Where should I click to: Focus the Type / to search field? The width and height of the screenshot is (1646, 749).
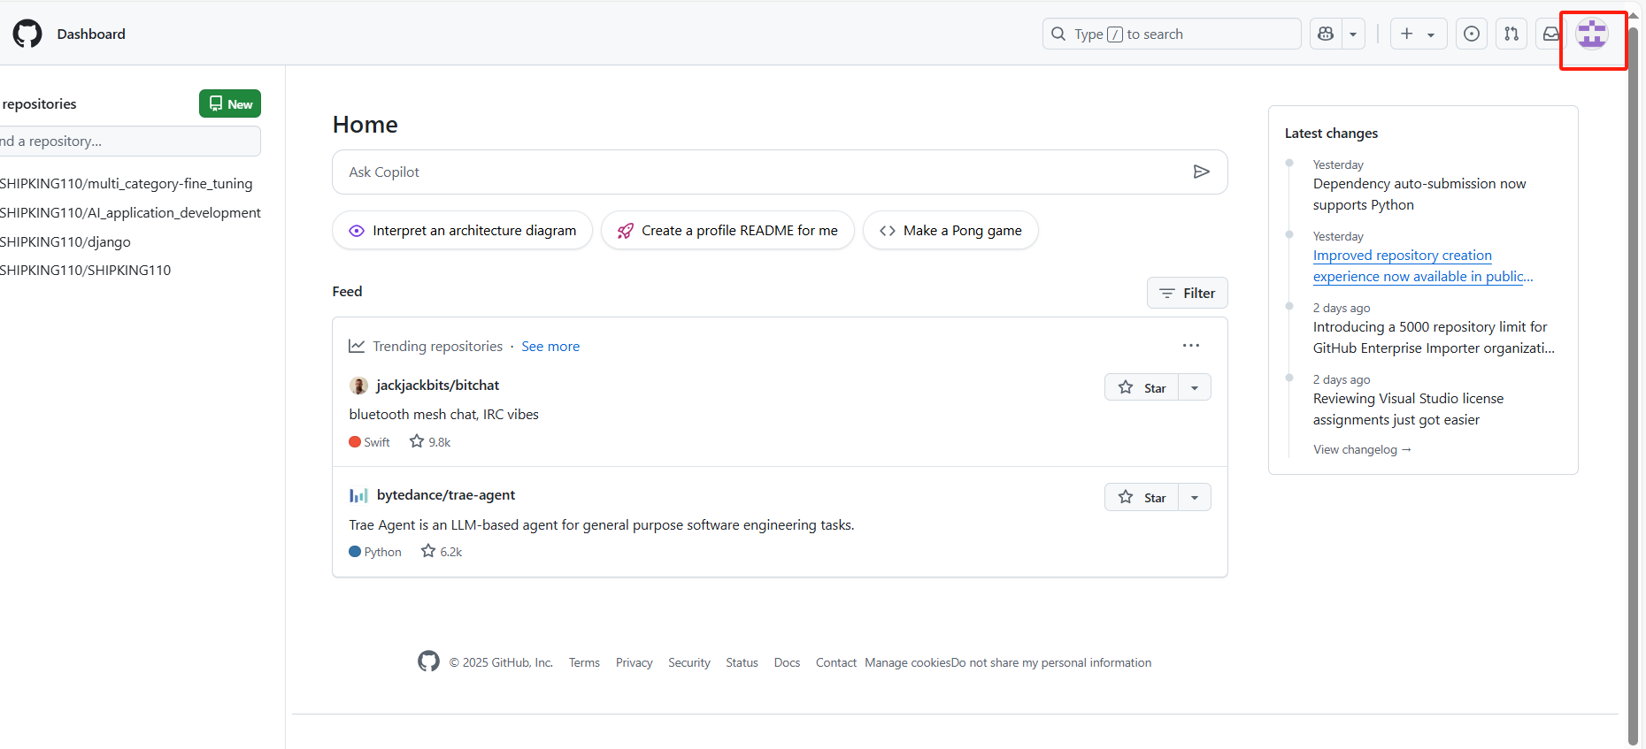coord(1172,34)
